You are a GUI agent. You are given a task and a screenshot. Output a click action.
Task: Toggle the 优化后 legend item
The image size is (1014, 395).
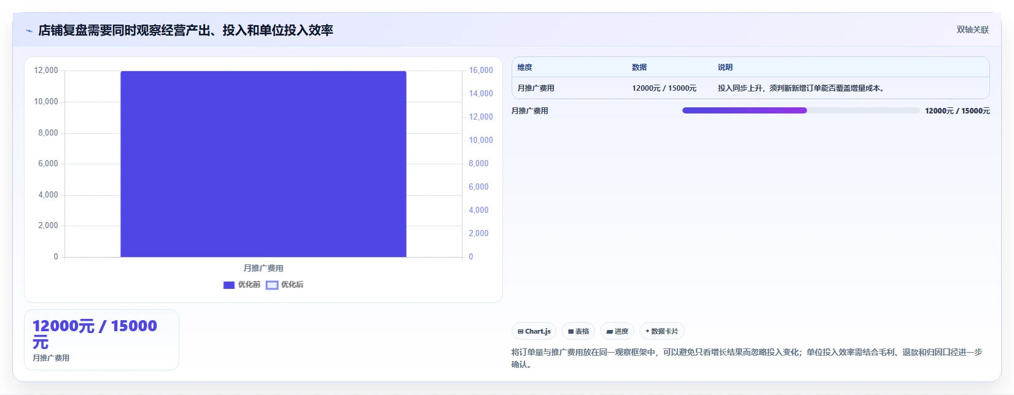click(x=285, y=285)
